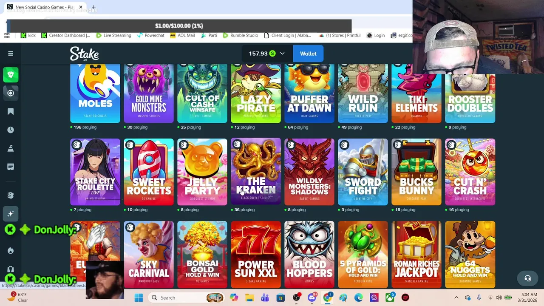The image size is (544, 306).
Task: Start Bonsai Gold Hold & Win game
Action: [202, 254]
